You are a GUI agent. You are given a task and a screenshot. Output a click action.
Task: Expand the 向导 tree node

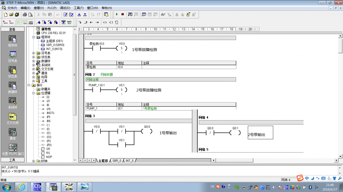pos(33,77)
